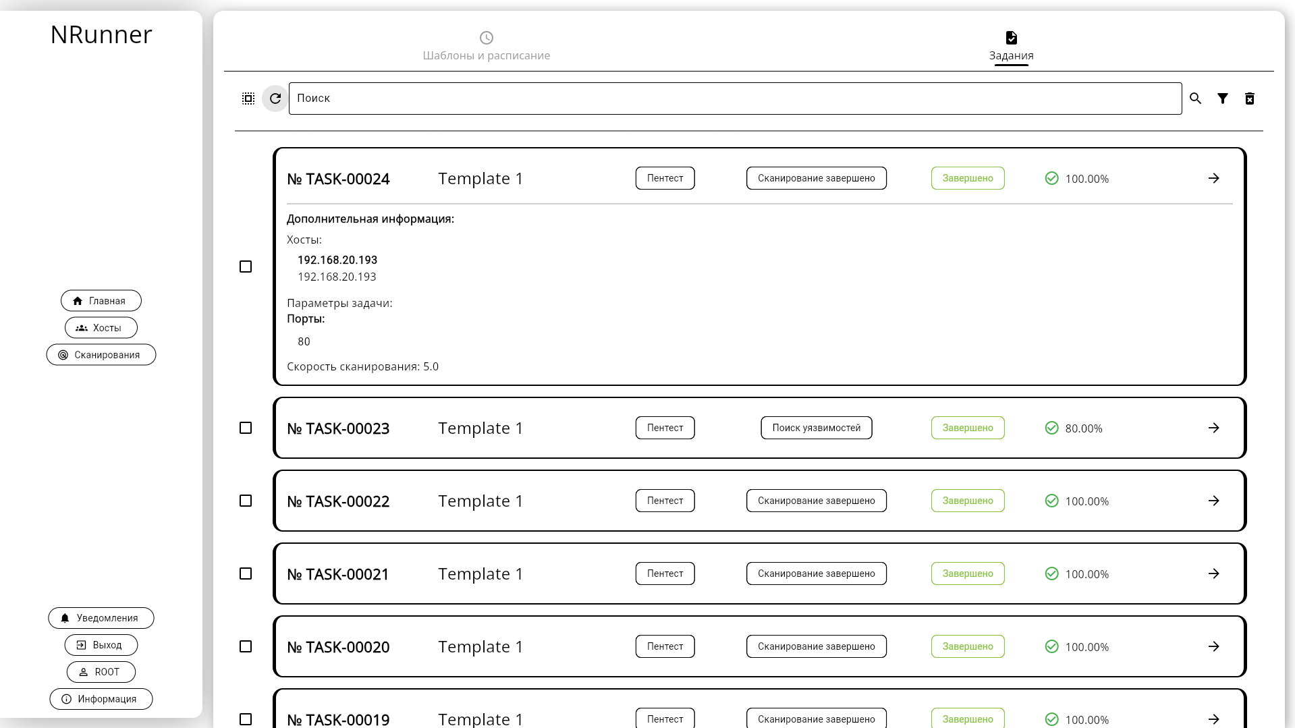The width and height of the screenshot is (1295, 728).
Task: Delete selected tasks with trash icon
Action: [1250, 99]
